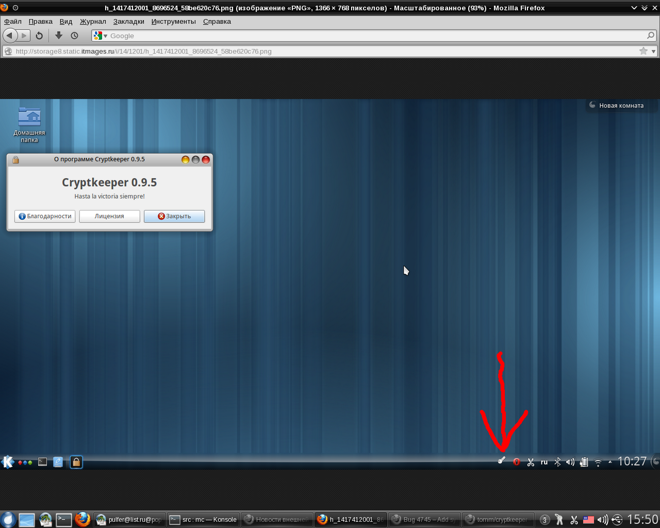Viewport: 660px width, 528px height.
Task: Open the Вид menu
Action: pyautogui.click(x=66, y=21)
